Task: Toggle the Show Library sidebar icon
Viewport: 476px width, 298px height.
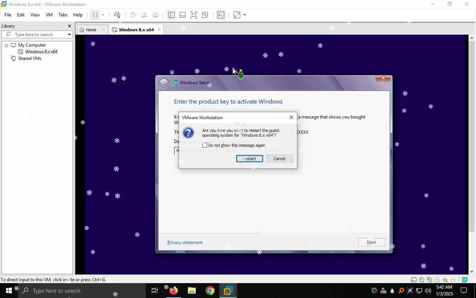Action: 171,15
